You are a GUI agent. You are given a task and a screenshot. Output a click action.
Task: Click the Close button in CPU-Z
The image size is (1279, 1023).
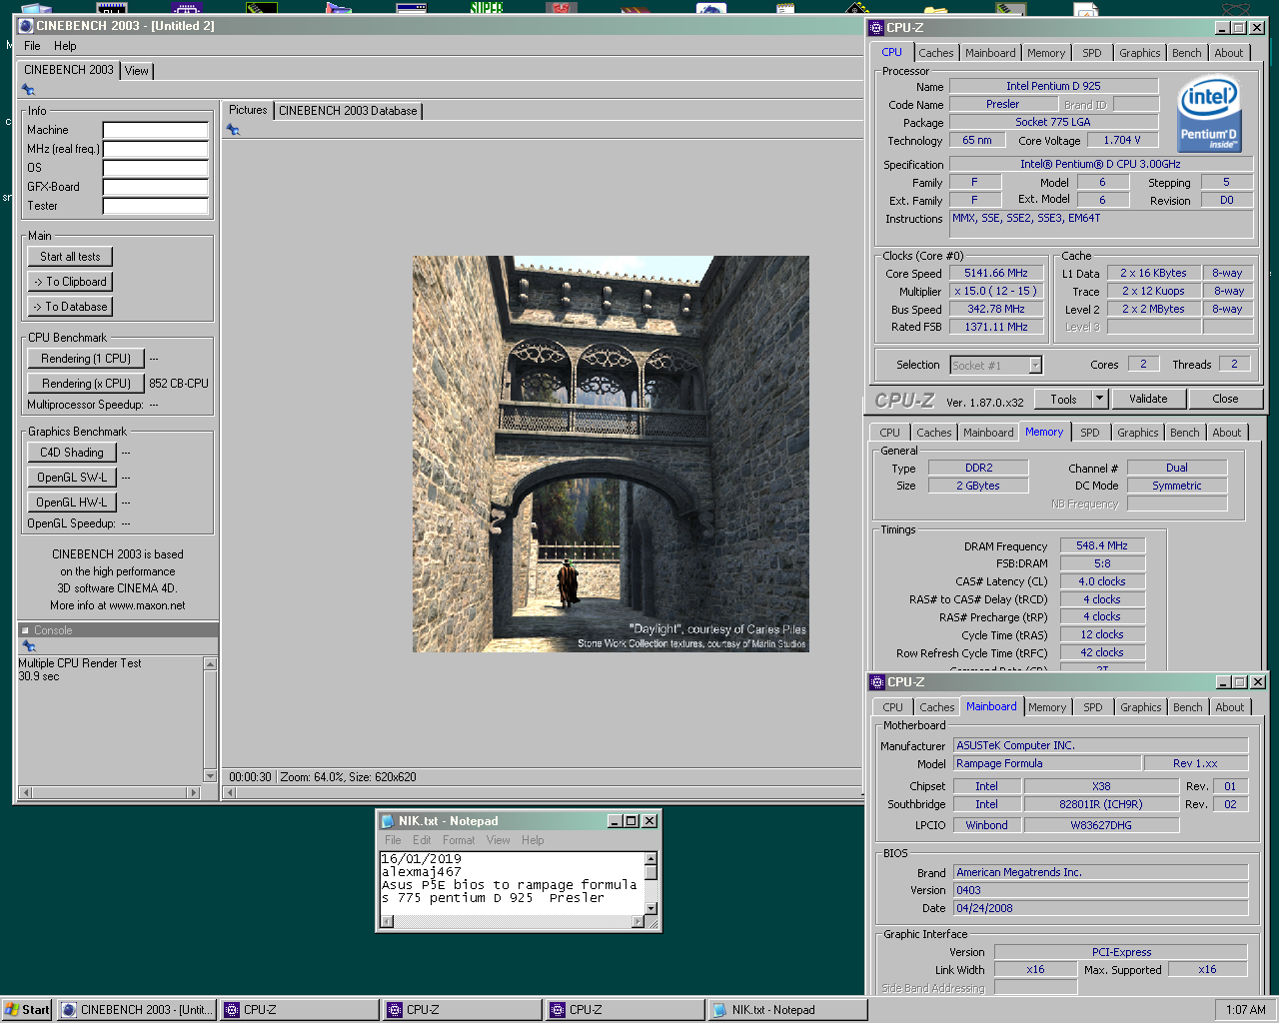coord(1225,399)
